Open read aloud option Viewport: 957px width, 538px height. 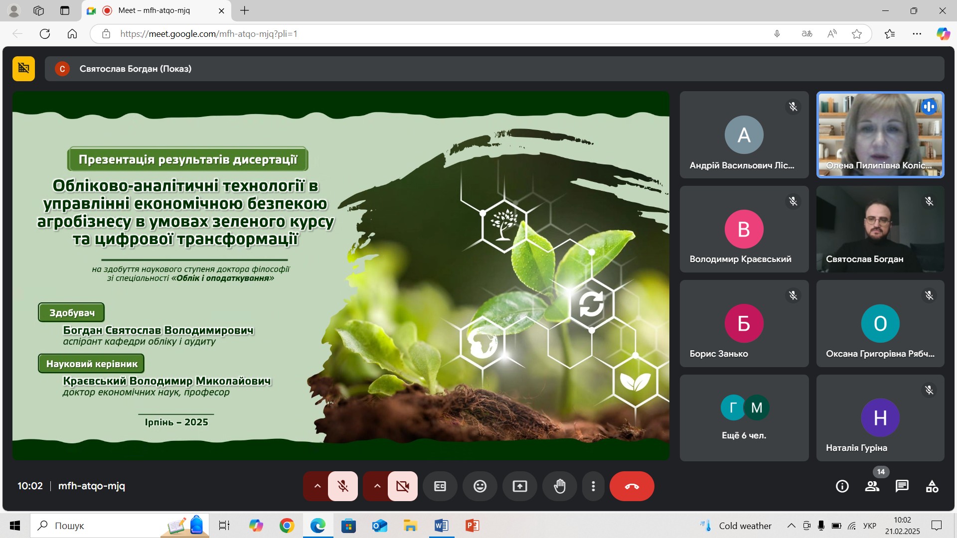pos(832,34)
